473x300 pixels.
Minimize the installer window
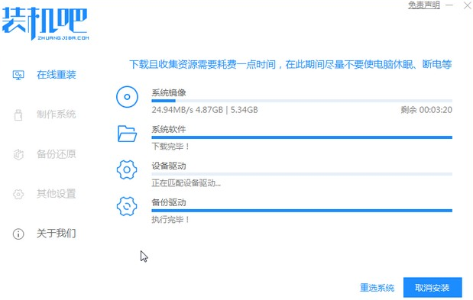tap(449, 5)
